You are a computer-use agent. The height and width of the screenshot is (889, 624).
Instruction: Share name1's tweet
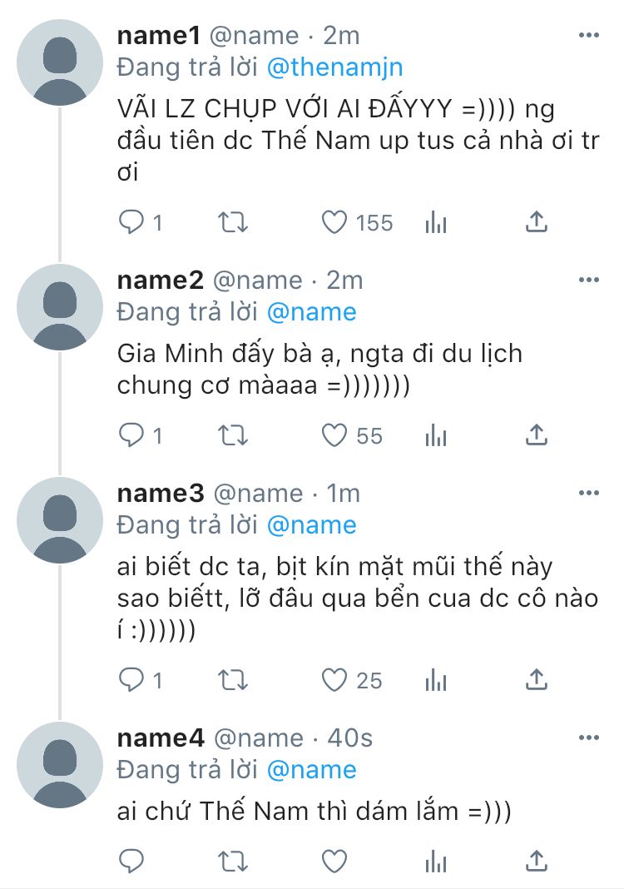(537, 221)
